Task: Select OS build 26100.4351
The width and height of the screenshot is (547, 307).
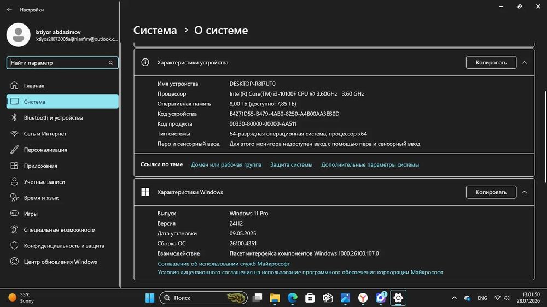Action: pyautogui.click(x=243, y=243)
